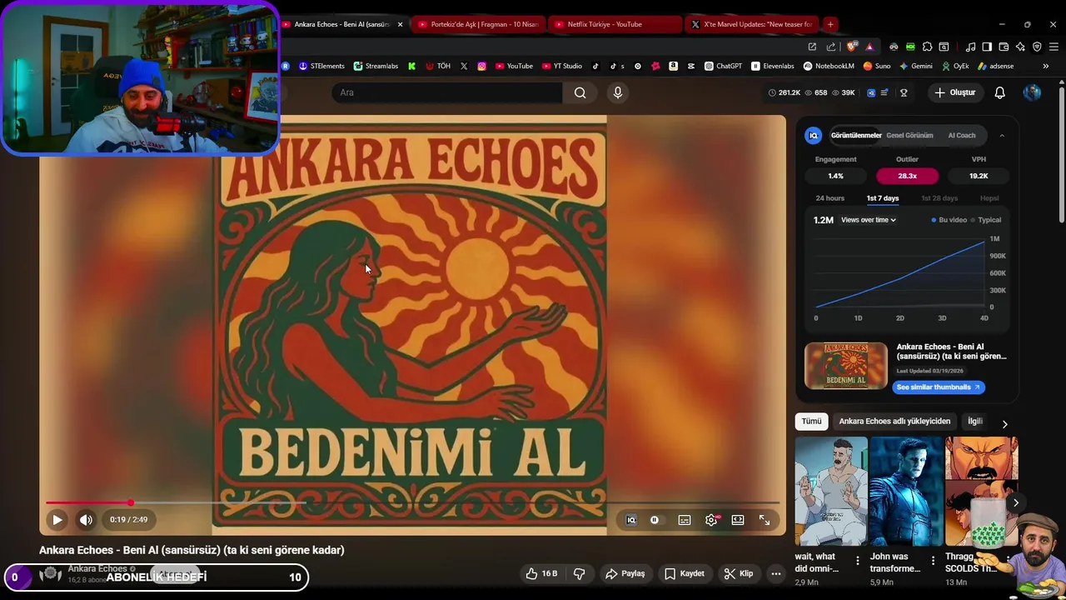The height and width of the screenshot is (600, 1066).
Task: Open YouTube notifications bell
Action: tap(1000, 92)
